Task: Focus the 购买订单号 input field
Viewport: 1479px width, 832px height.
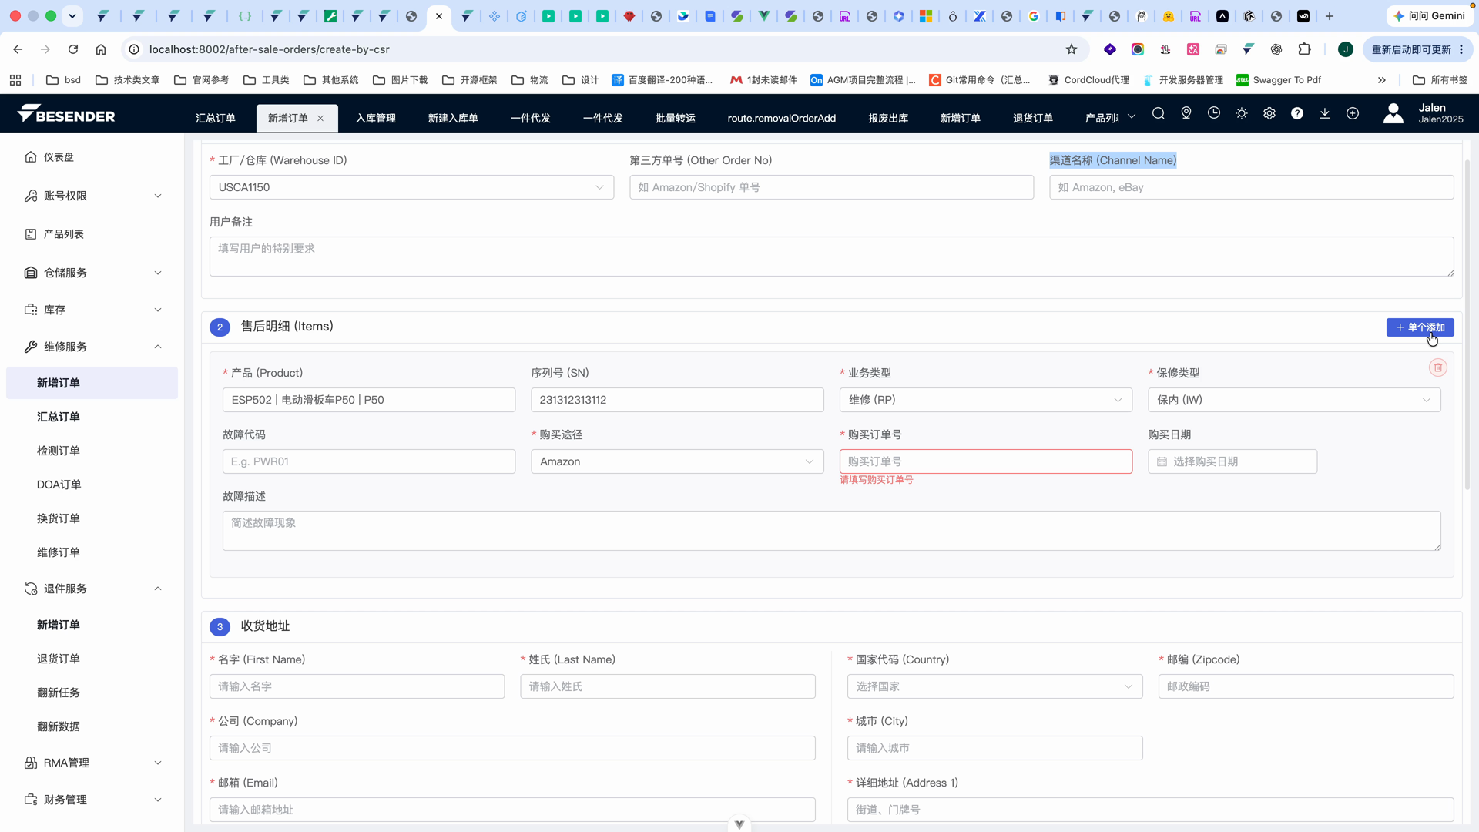Action: click(x=985, y=461)
